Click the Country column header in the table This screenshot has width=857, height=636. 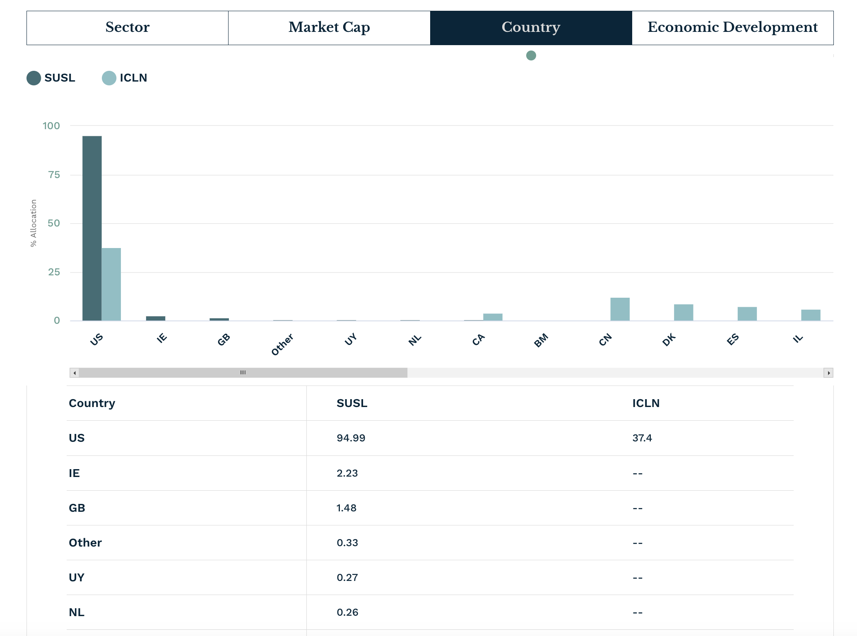(92, 403)
